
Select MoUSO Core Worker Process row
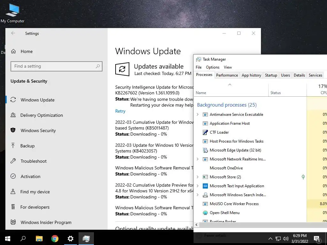coord(260,204)
